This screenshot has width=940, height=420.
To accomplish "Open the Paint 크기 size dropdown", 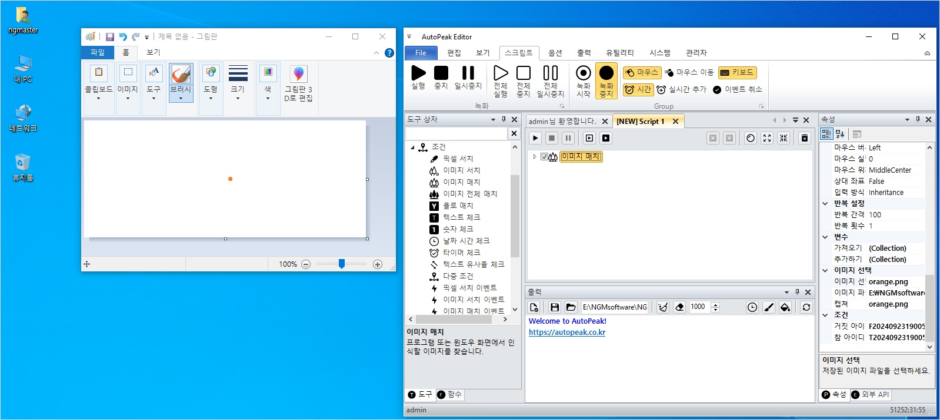I will 238,88.
